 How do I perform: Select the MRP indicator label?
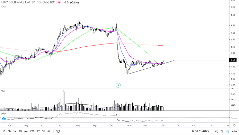pos(3,114)
